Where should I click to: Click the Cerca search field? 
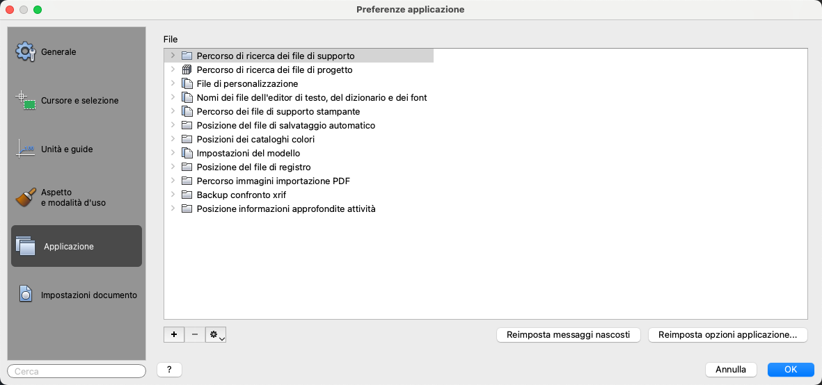(77, 371)
